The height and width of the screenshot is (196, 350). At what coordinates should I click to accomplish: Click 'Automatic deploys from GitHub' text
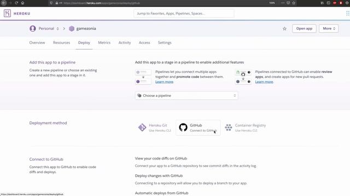(x=162, y=193)
